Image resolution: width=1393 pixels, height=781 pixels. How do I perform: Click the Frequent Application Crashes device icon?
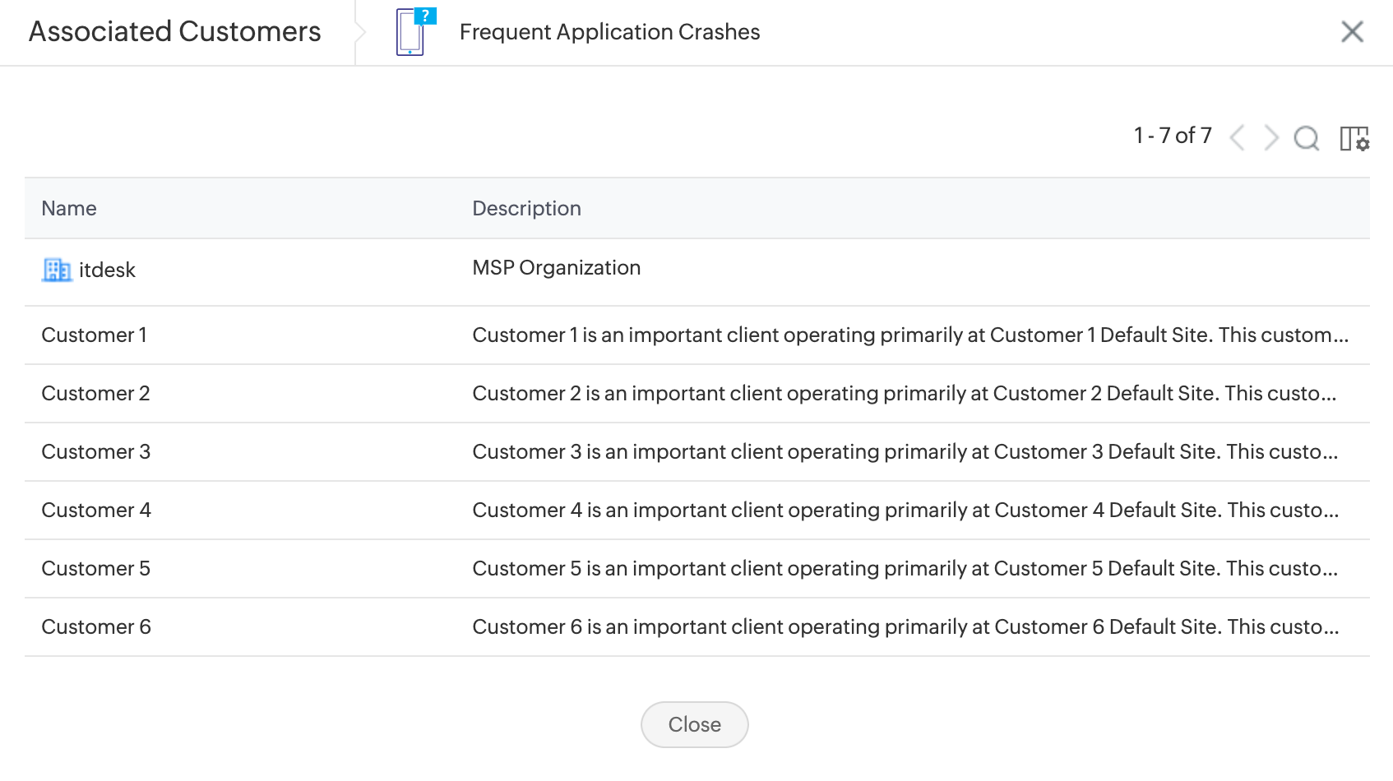(x=414, y=32)
